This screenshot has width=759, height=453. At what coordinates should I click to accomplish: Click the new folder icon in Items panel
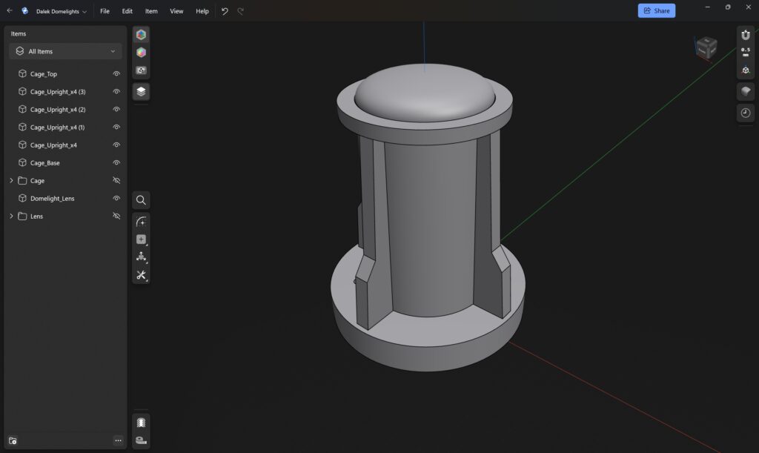(x=13, y=440)
